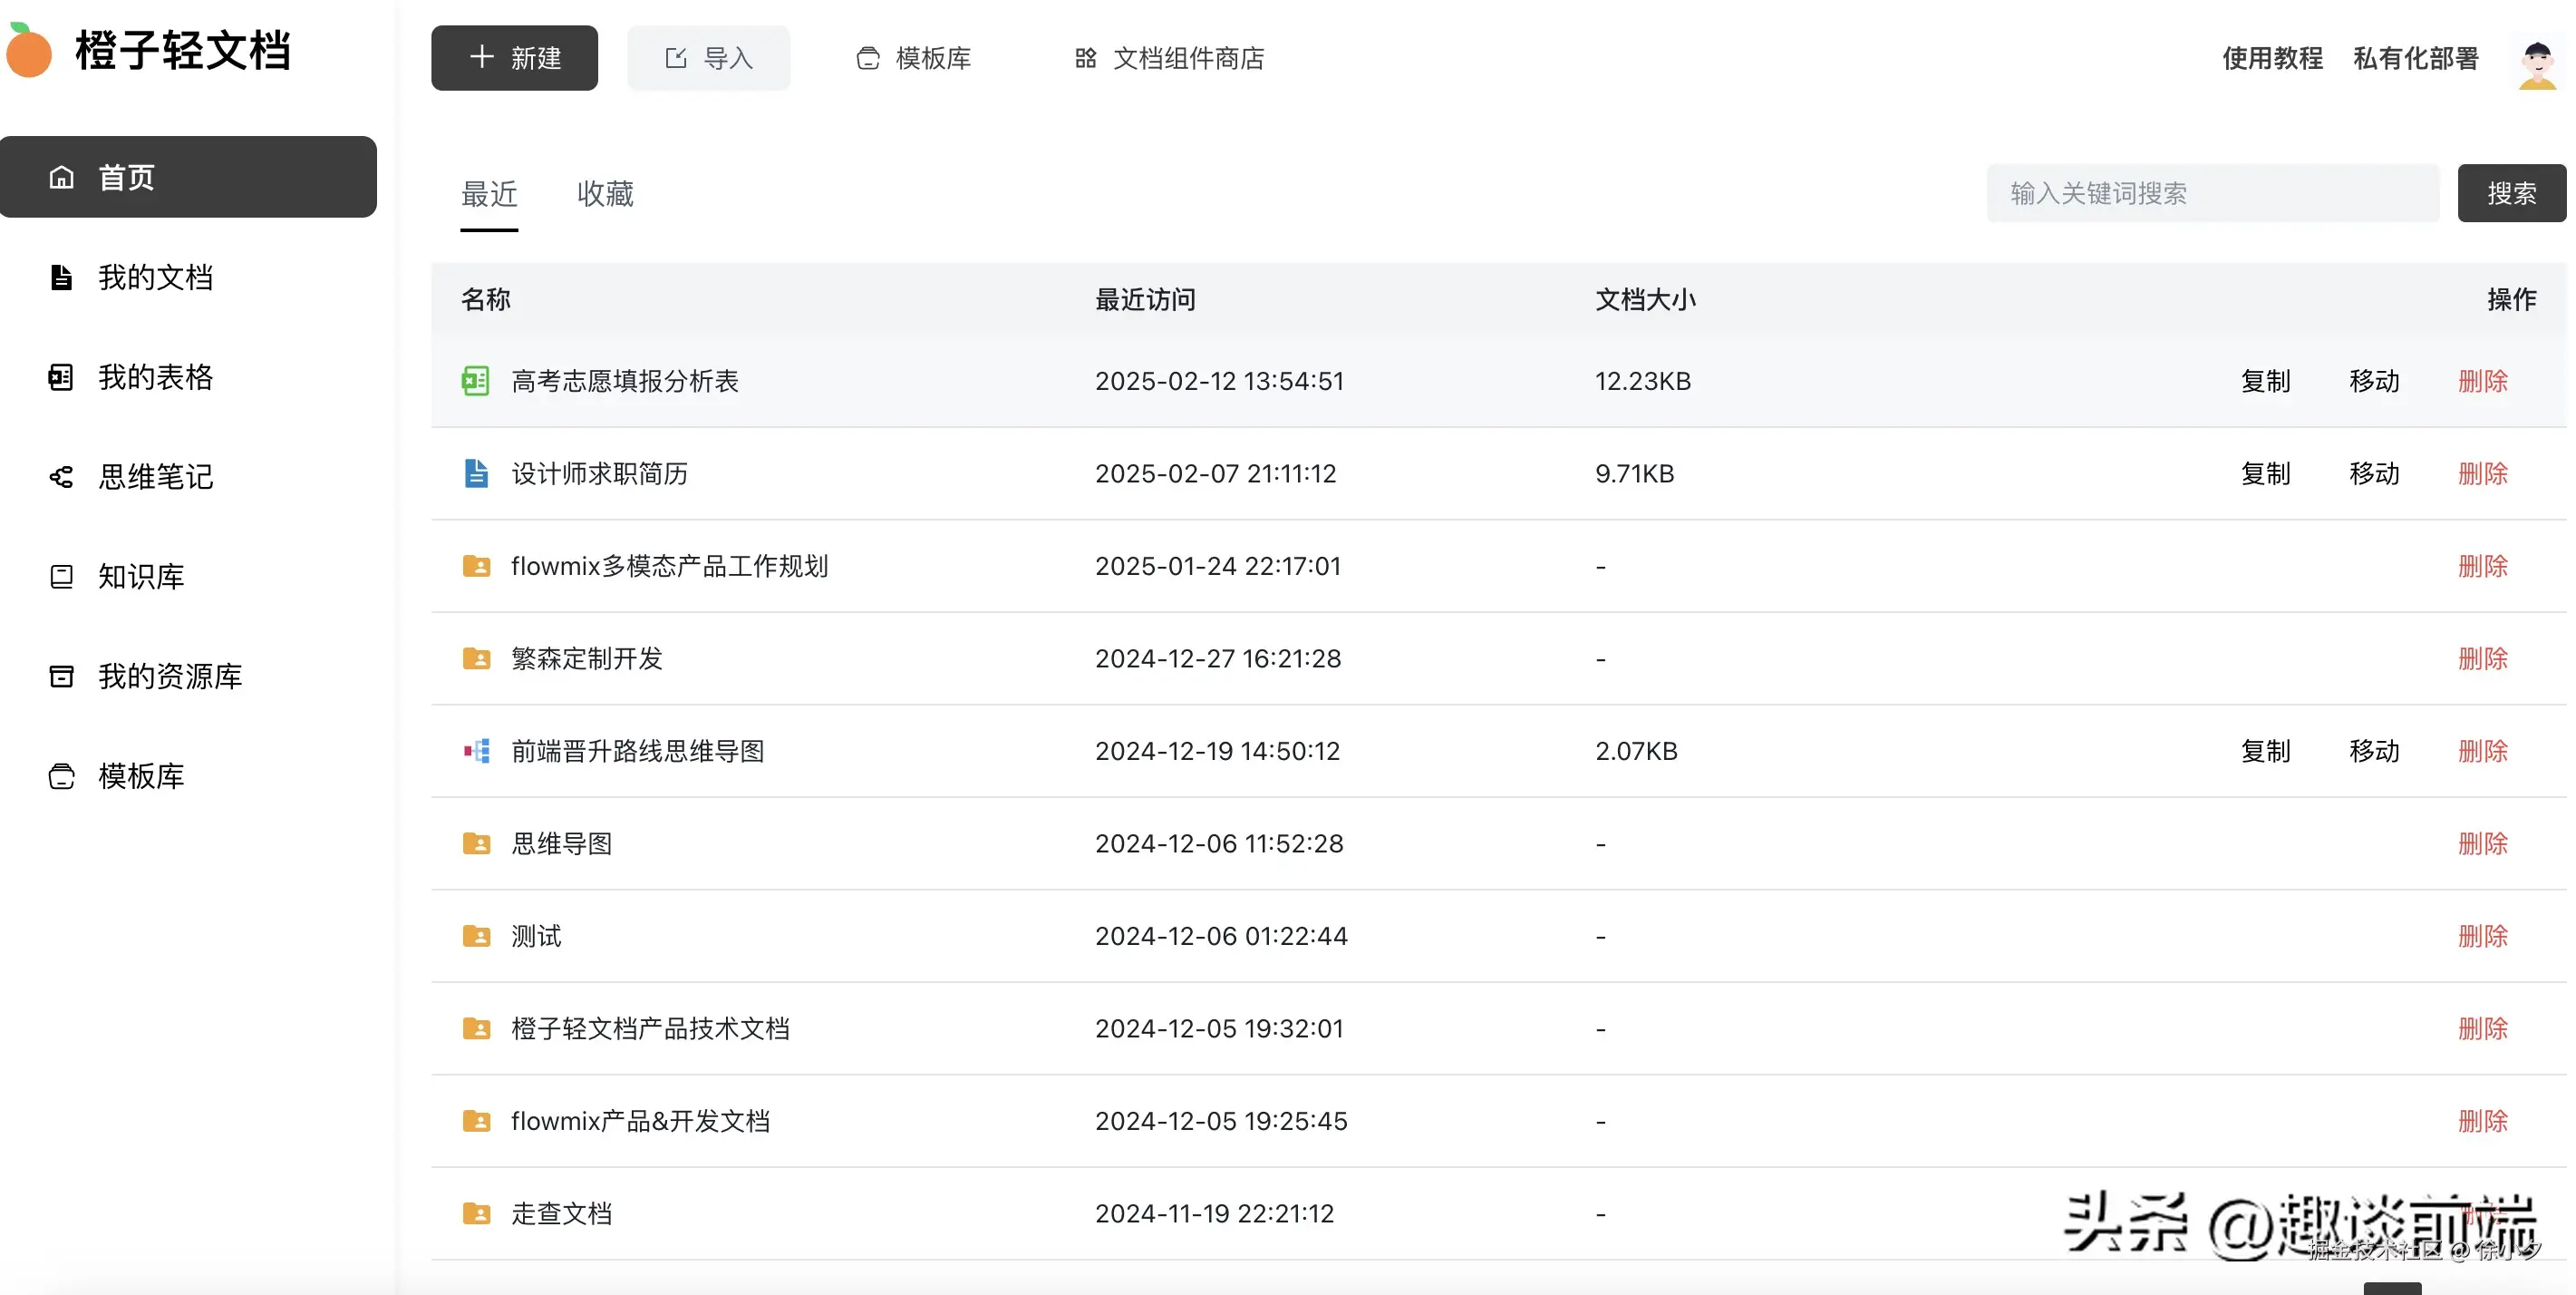Click the 知识库 sidebar icon
The height and width of the screenshot is (1295, 2576).
61,577
